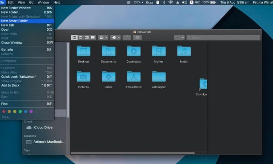Open the ABC input source menu
Image resolution: width=273 pixels, height=164 pixels.
(x=195, y=2)
